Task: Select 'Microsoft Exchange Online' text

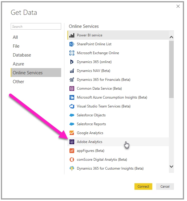Action: point(98,53)
